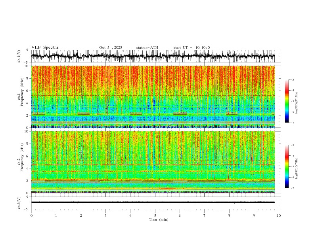Click the "7" tick on the time axis
Image resolution: width=314 pixels, height=242 pixels.
[205, 216]
